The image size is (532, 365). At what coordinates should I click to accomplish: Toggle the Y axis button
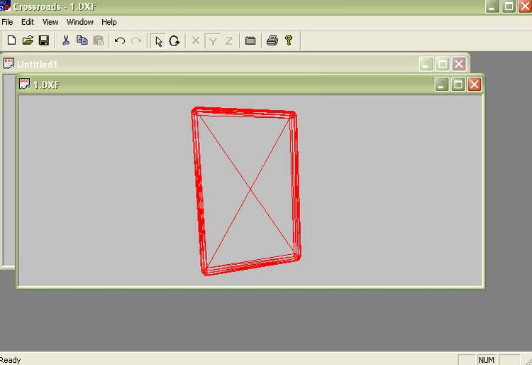click(213, 41)
